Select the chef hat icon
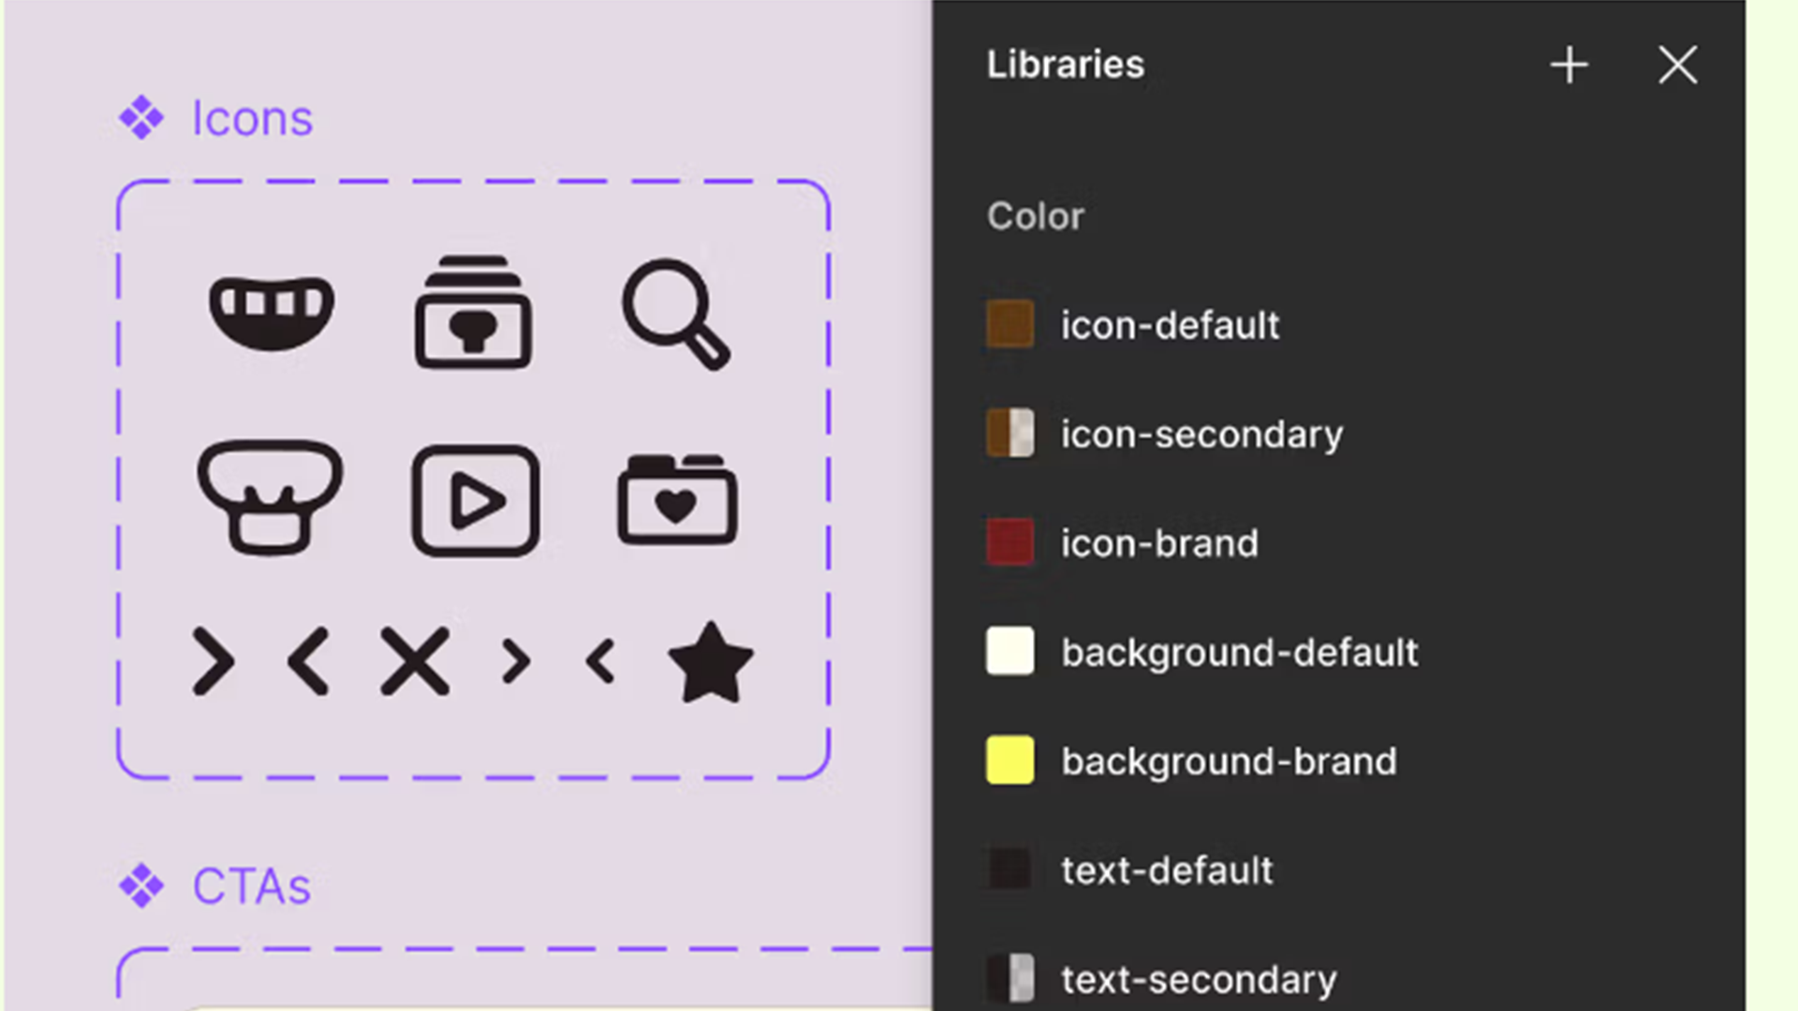Screen dimensions: 1798x1011 pos(270,497)
